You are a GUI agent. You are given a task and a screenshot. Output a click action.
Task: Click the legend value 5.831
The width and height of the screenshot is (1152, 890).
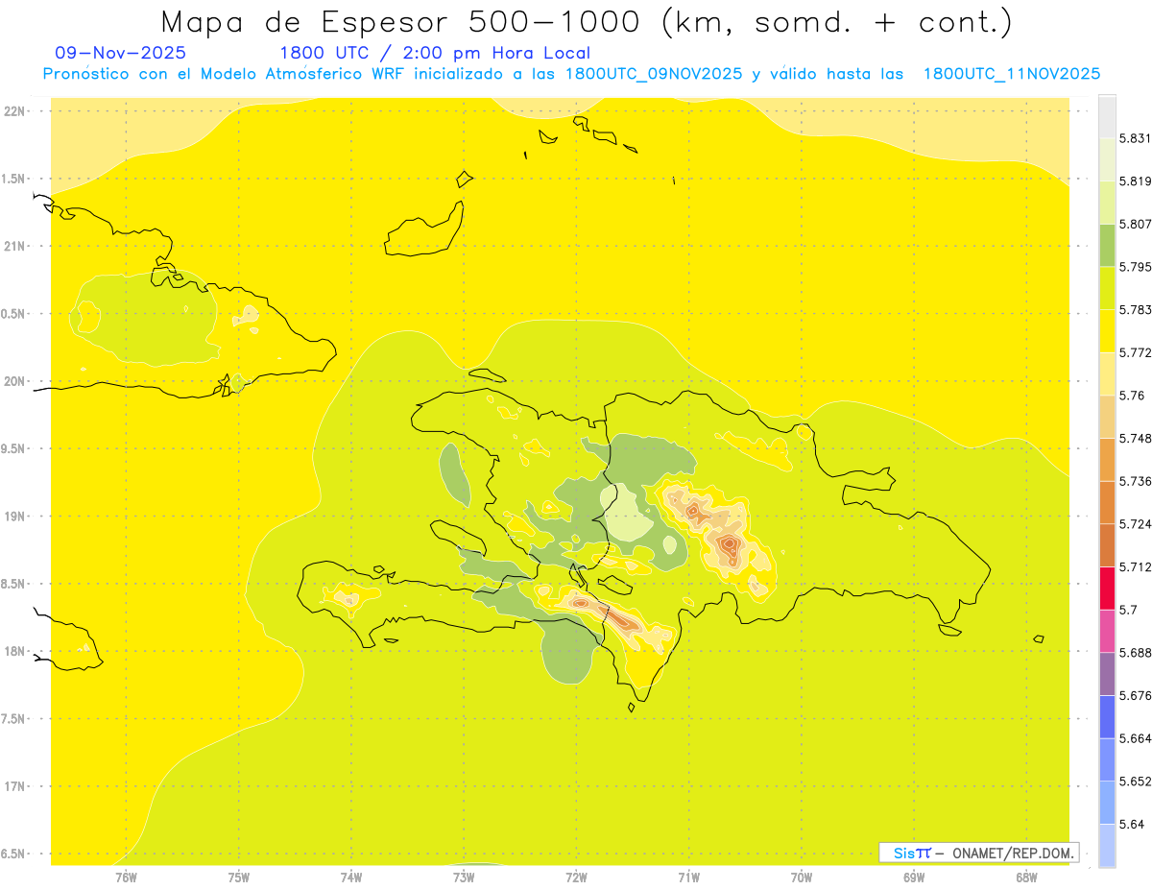tap(1135, 138)
